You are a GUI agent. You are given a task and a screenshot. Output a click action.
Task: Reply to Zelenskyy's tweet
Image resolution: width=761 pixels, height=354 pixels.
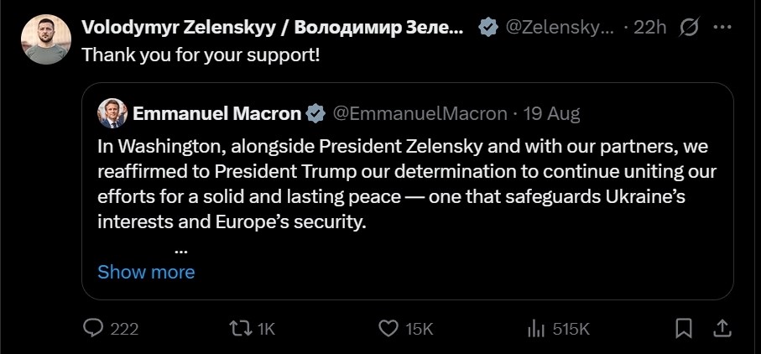[93, 329]
